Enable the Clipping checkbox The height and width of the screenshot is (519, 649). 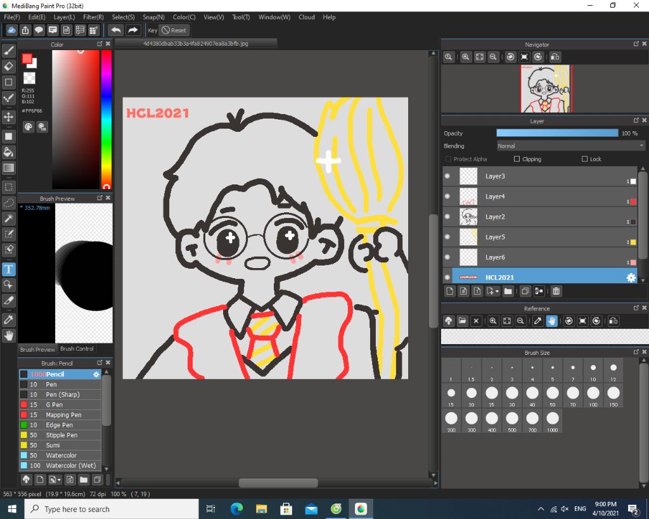(x=517, y=159)
